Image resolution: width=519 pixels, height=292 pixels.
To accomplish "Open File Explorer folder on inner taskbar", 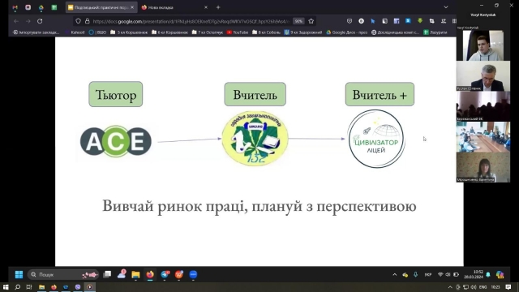I will click(x=135, y=274).
